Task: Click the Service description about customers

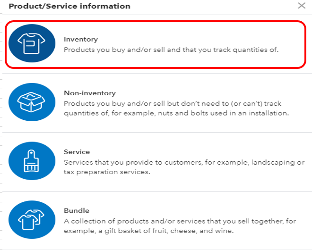Action: pyautogui.click(x=184, y=167)
